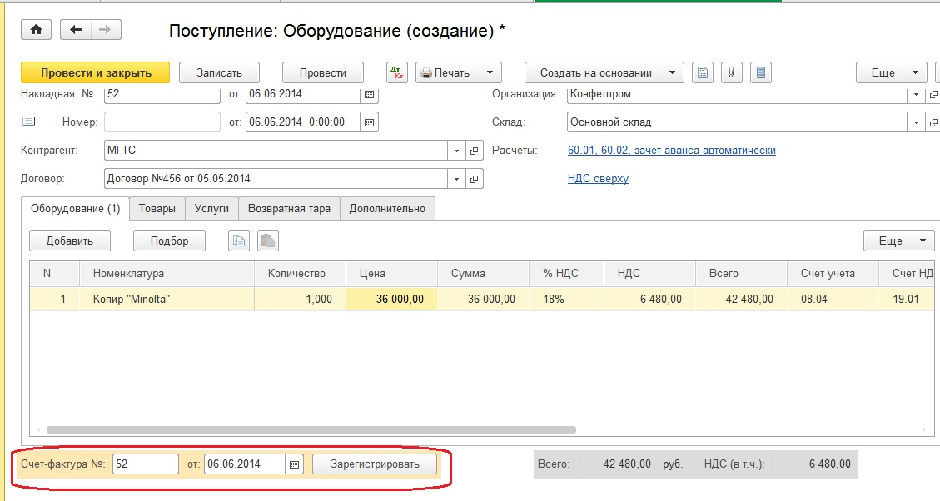This screenshot has width=940, height=501.
Task: Click copy row icon in table toolbar
Action: click(240, 241)
